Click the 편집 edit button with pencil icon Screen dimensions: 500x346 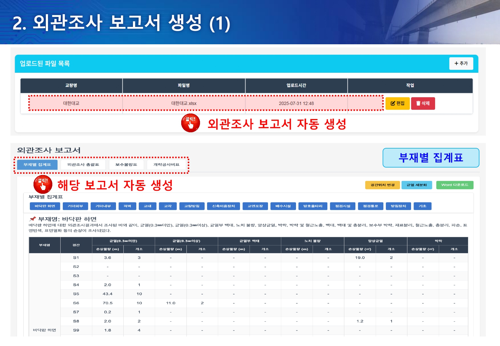pos(397,103)
